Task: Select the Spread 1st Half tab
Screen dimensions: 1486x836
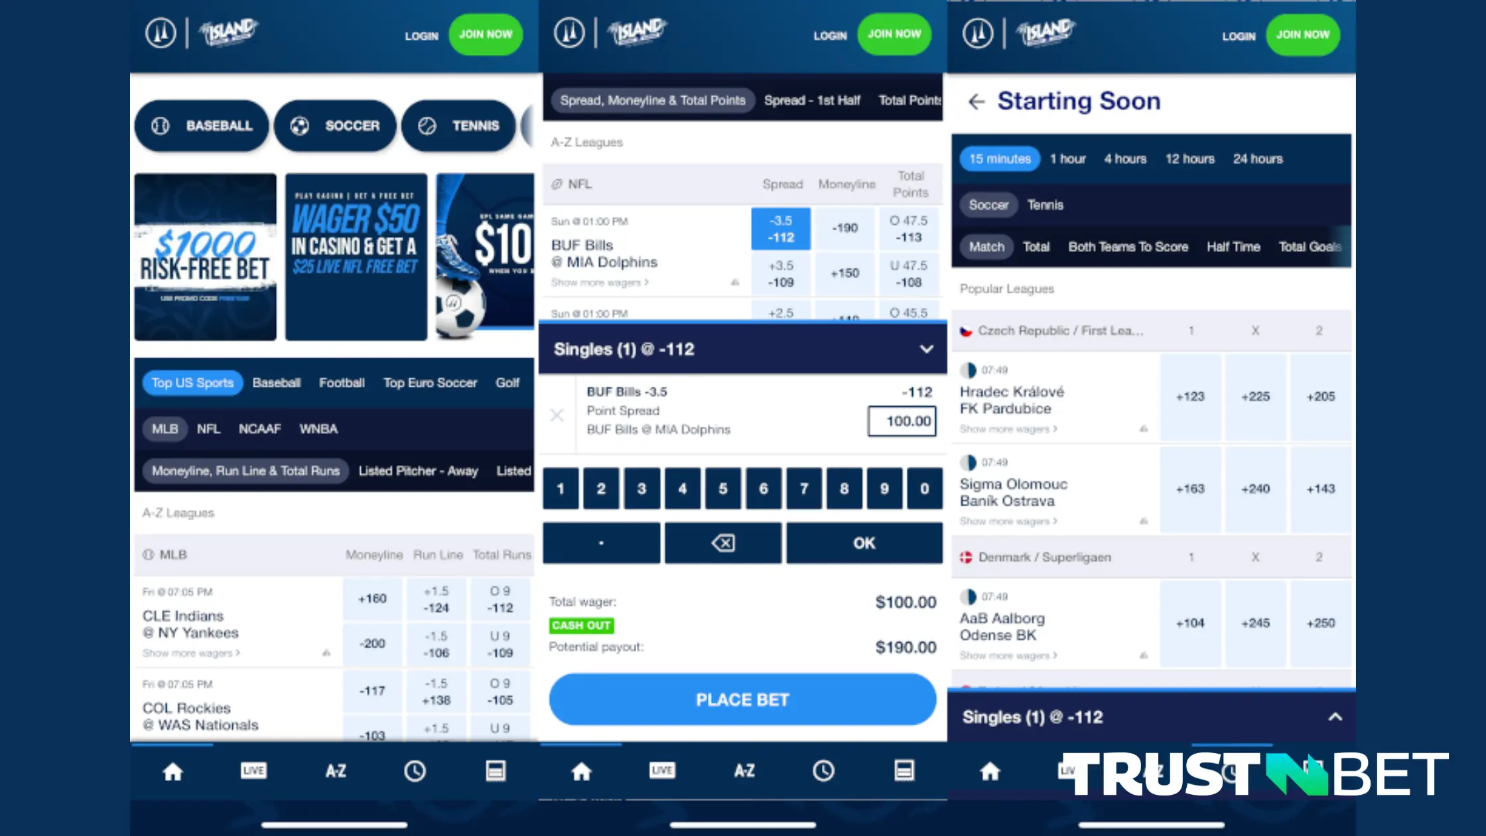Action: (811, 100)
